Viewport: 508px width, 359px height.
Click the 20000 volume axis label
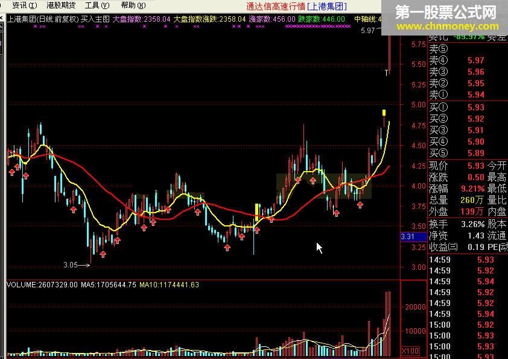tap(415, 307)
